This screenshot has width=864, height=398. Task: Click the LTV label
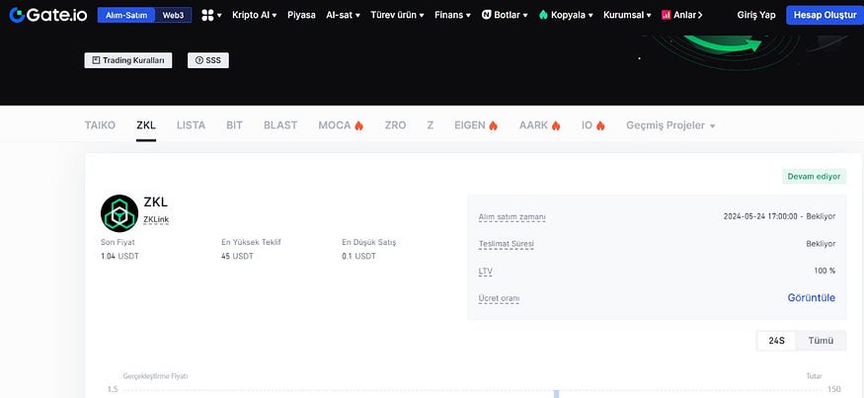coord(486,272)
